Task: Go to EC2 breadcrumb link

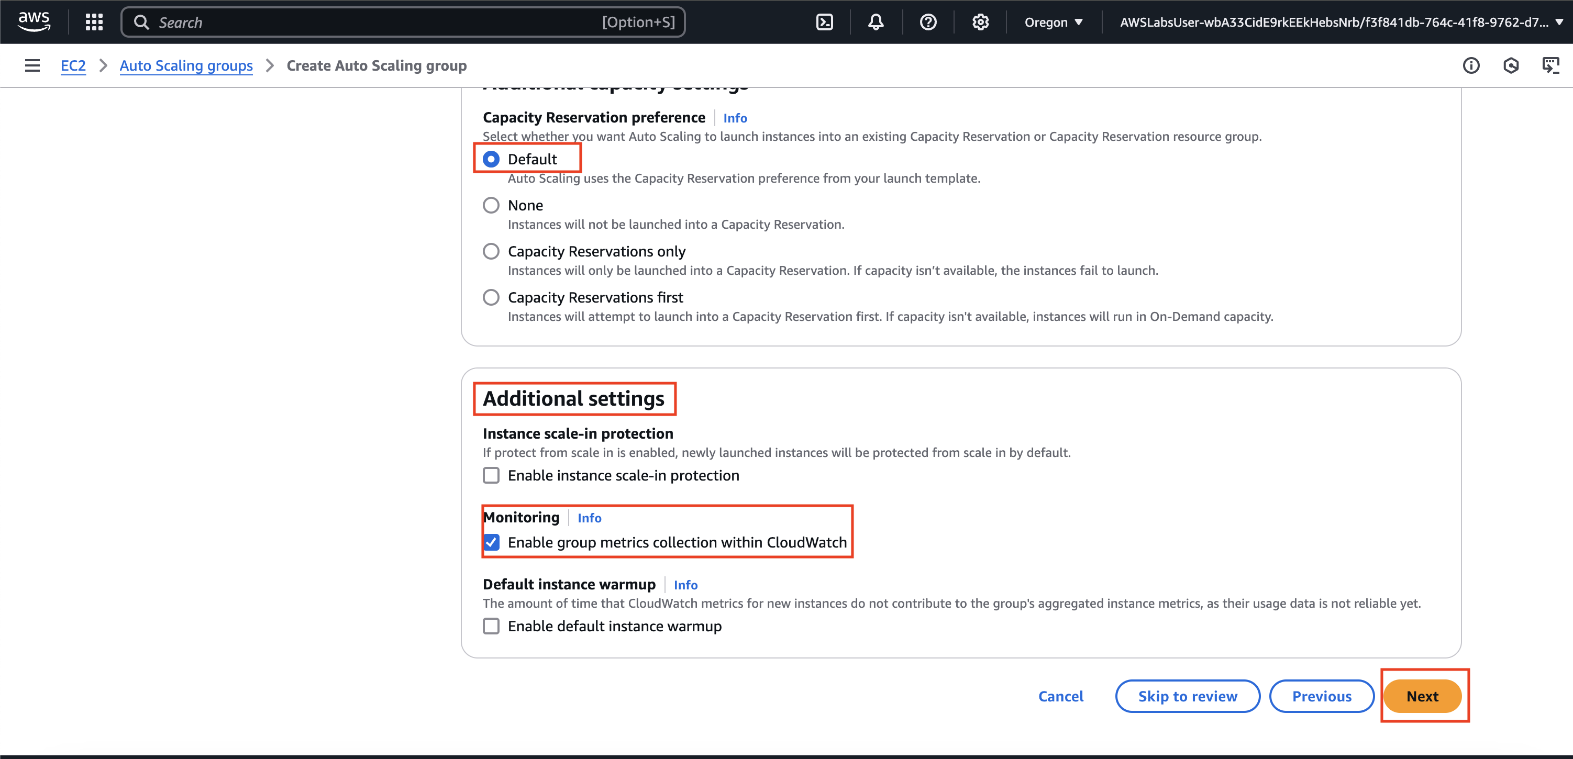Action: (73, 65)
